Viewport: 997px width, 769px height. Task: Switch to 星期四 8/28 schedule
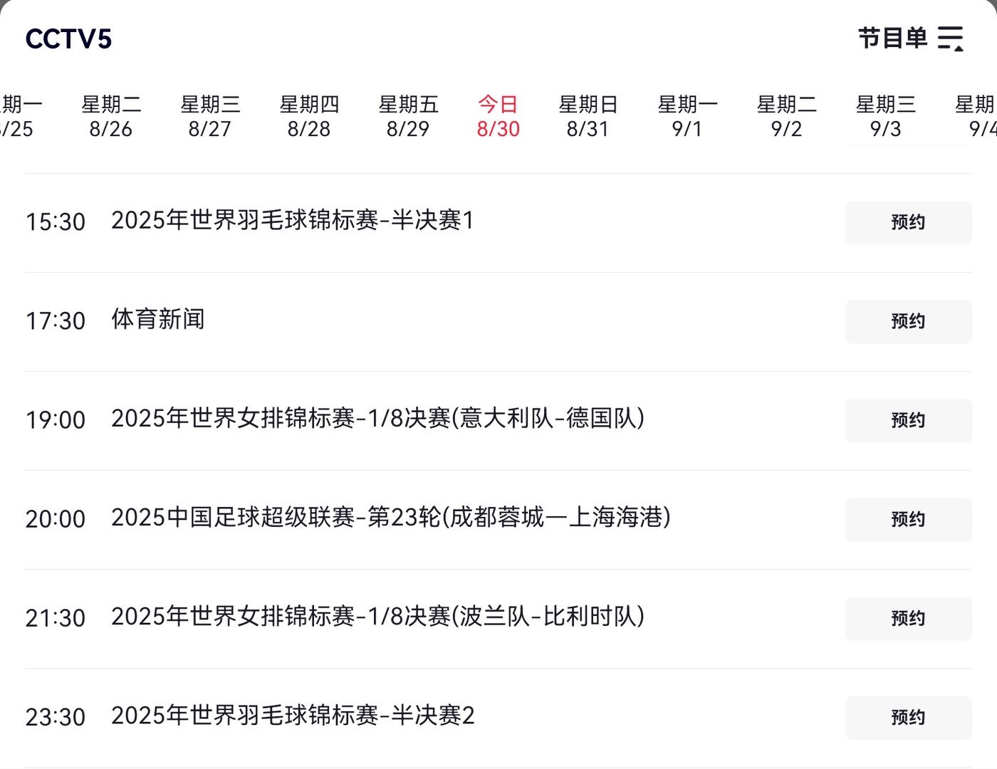pos(309,116)
